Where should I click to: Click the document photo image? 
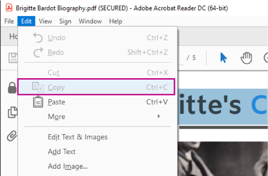pos(223,159)
